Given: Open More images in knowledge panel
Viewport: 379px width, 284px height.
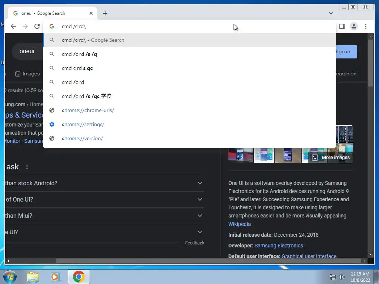Looking at the screenshot, I should coord(331,158).
